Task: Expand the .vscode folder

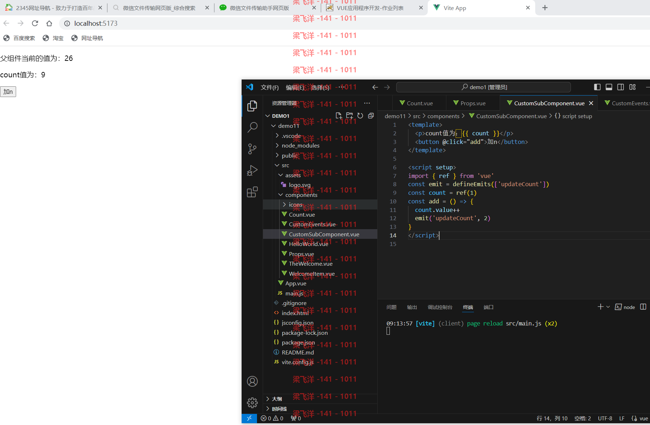Action: (277, 136)
